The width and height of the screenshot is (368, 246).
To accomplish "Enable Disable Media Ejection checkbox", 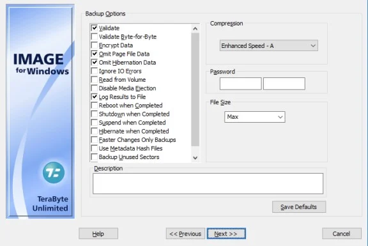I will (x=95, y=88).
